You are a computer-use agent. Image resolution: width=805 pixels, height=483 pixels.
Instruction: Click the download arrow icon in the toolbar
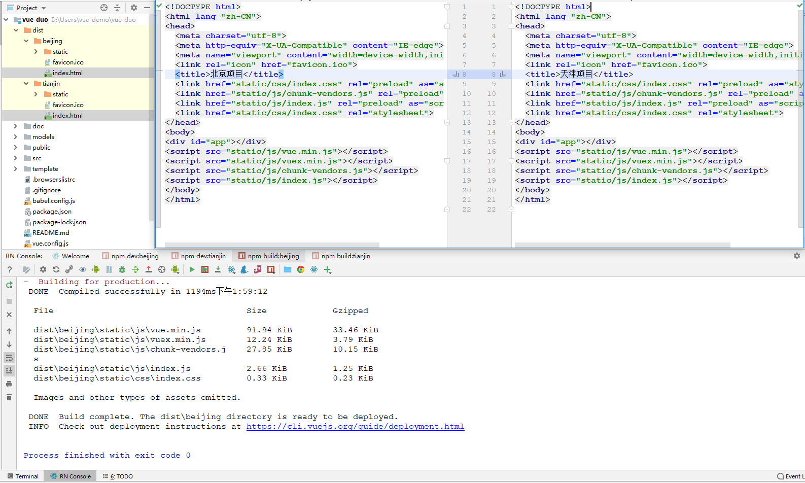pos(218,269)
